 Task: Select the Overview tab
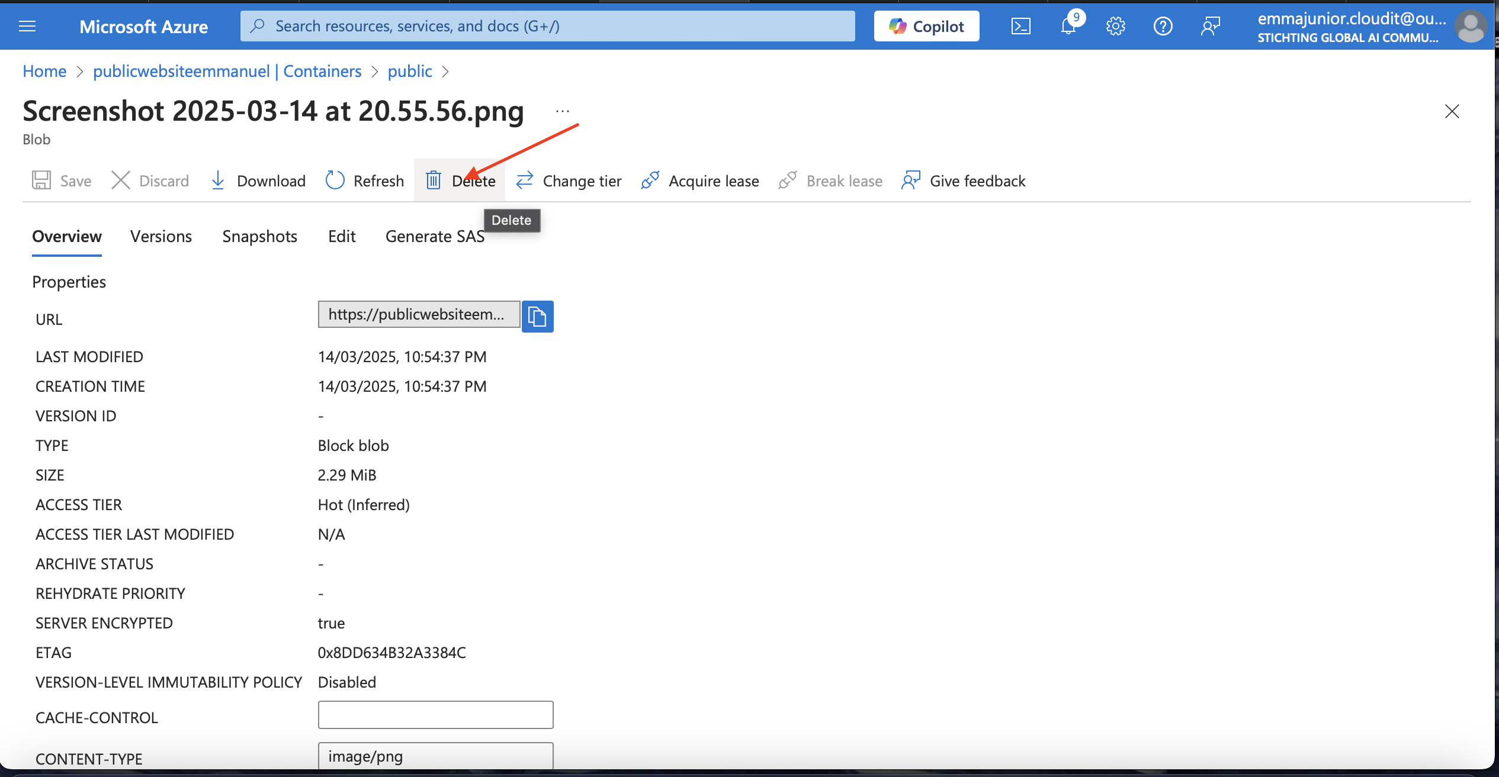click(x=67, y=236)
